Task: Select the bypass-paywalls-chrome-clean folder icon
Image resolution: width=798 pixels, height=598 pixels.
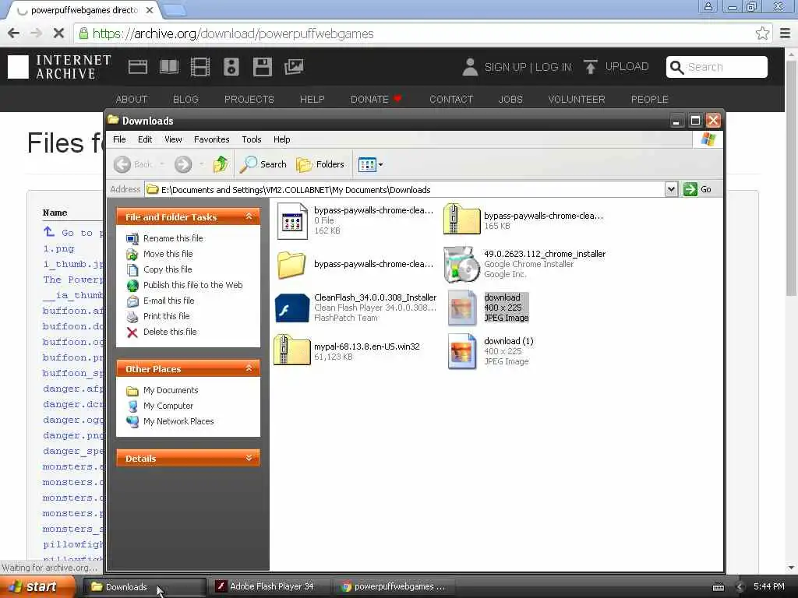Action: point(291,265)
